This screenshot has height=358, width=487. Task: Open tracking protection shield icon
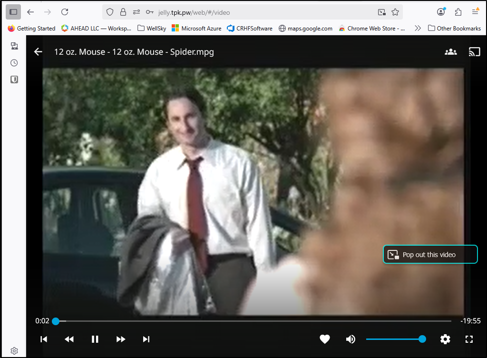coord(110,12)
